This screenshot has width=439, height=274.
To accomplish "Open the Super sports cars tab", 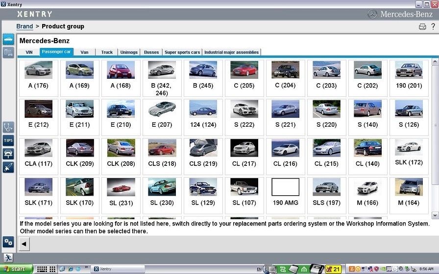I will click(182, 52).
